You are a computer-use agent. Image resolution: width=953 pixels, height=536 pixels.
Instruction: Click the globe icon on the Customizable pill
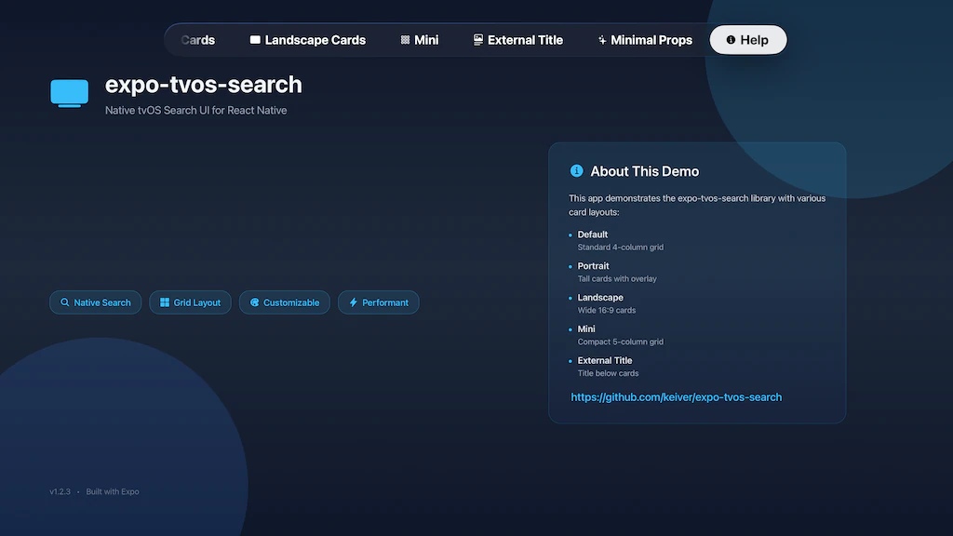(253, 301)
